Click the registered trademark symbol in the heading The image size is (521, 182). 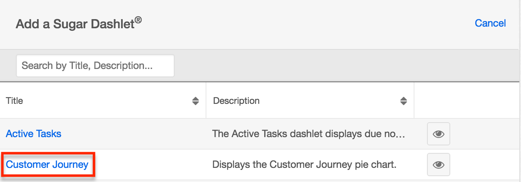click(138, 20)
